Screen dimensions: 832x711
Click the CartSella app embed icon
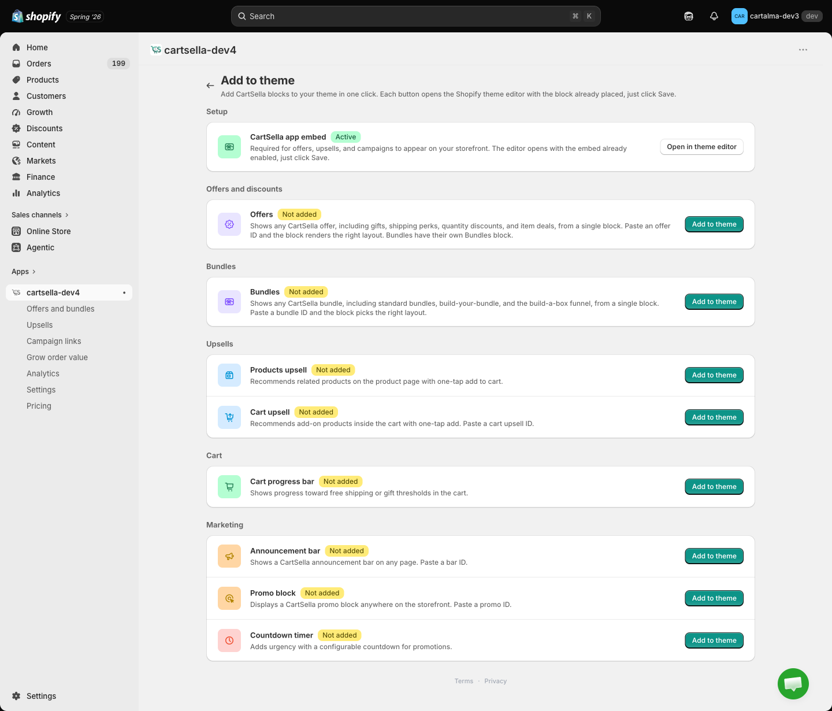click(x=229, y=147)
